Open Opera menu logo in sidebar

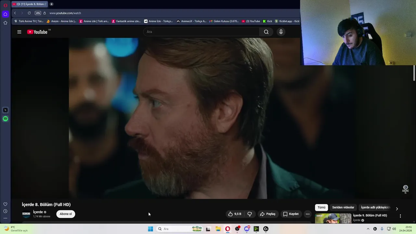click(x=5, y=5)
